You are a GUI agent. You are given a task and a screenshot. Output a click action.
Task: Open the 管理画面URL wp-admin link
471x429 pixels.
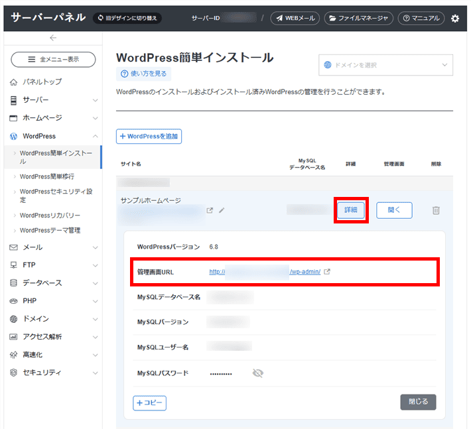265,272
